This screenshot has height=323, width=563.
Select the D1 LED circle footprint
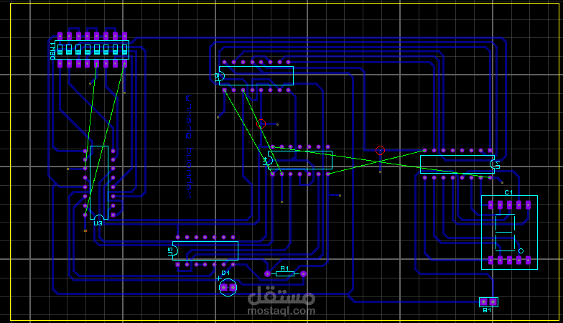228,287
